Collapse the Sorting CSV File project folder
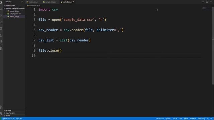 click(x=14, y=8)
